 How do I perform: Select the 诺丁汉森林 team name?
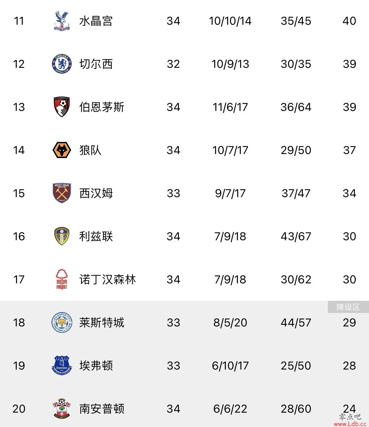tap(107, 280)
